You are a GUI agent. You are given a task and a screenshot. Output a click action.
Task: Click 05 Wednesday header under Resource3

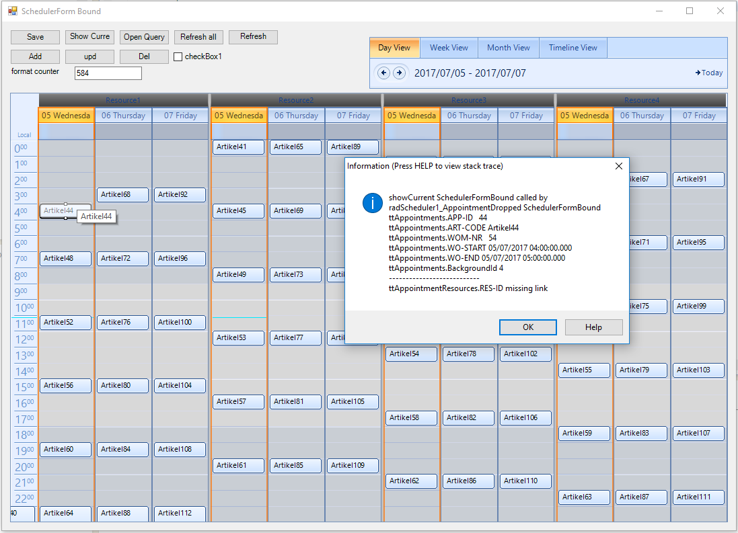coord(412,116)
